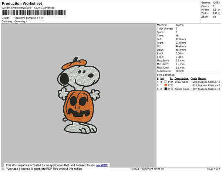Click the Wilcom EmbroideryStudio subtitle
The width and height of the screenshot is (222, 172).
[x=28, y=8]
